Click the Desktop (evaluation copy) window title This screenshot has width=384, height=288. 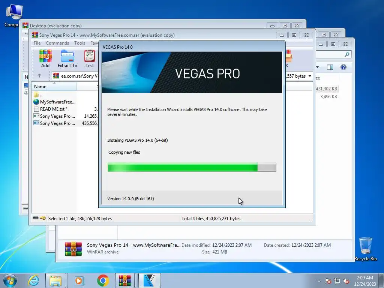[55, 26]
